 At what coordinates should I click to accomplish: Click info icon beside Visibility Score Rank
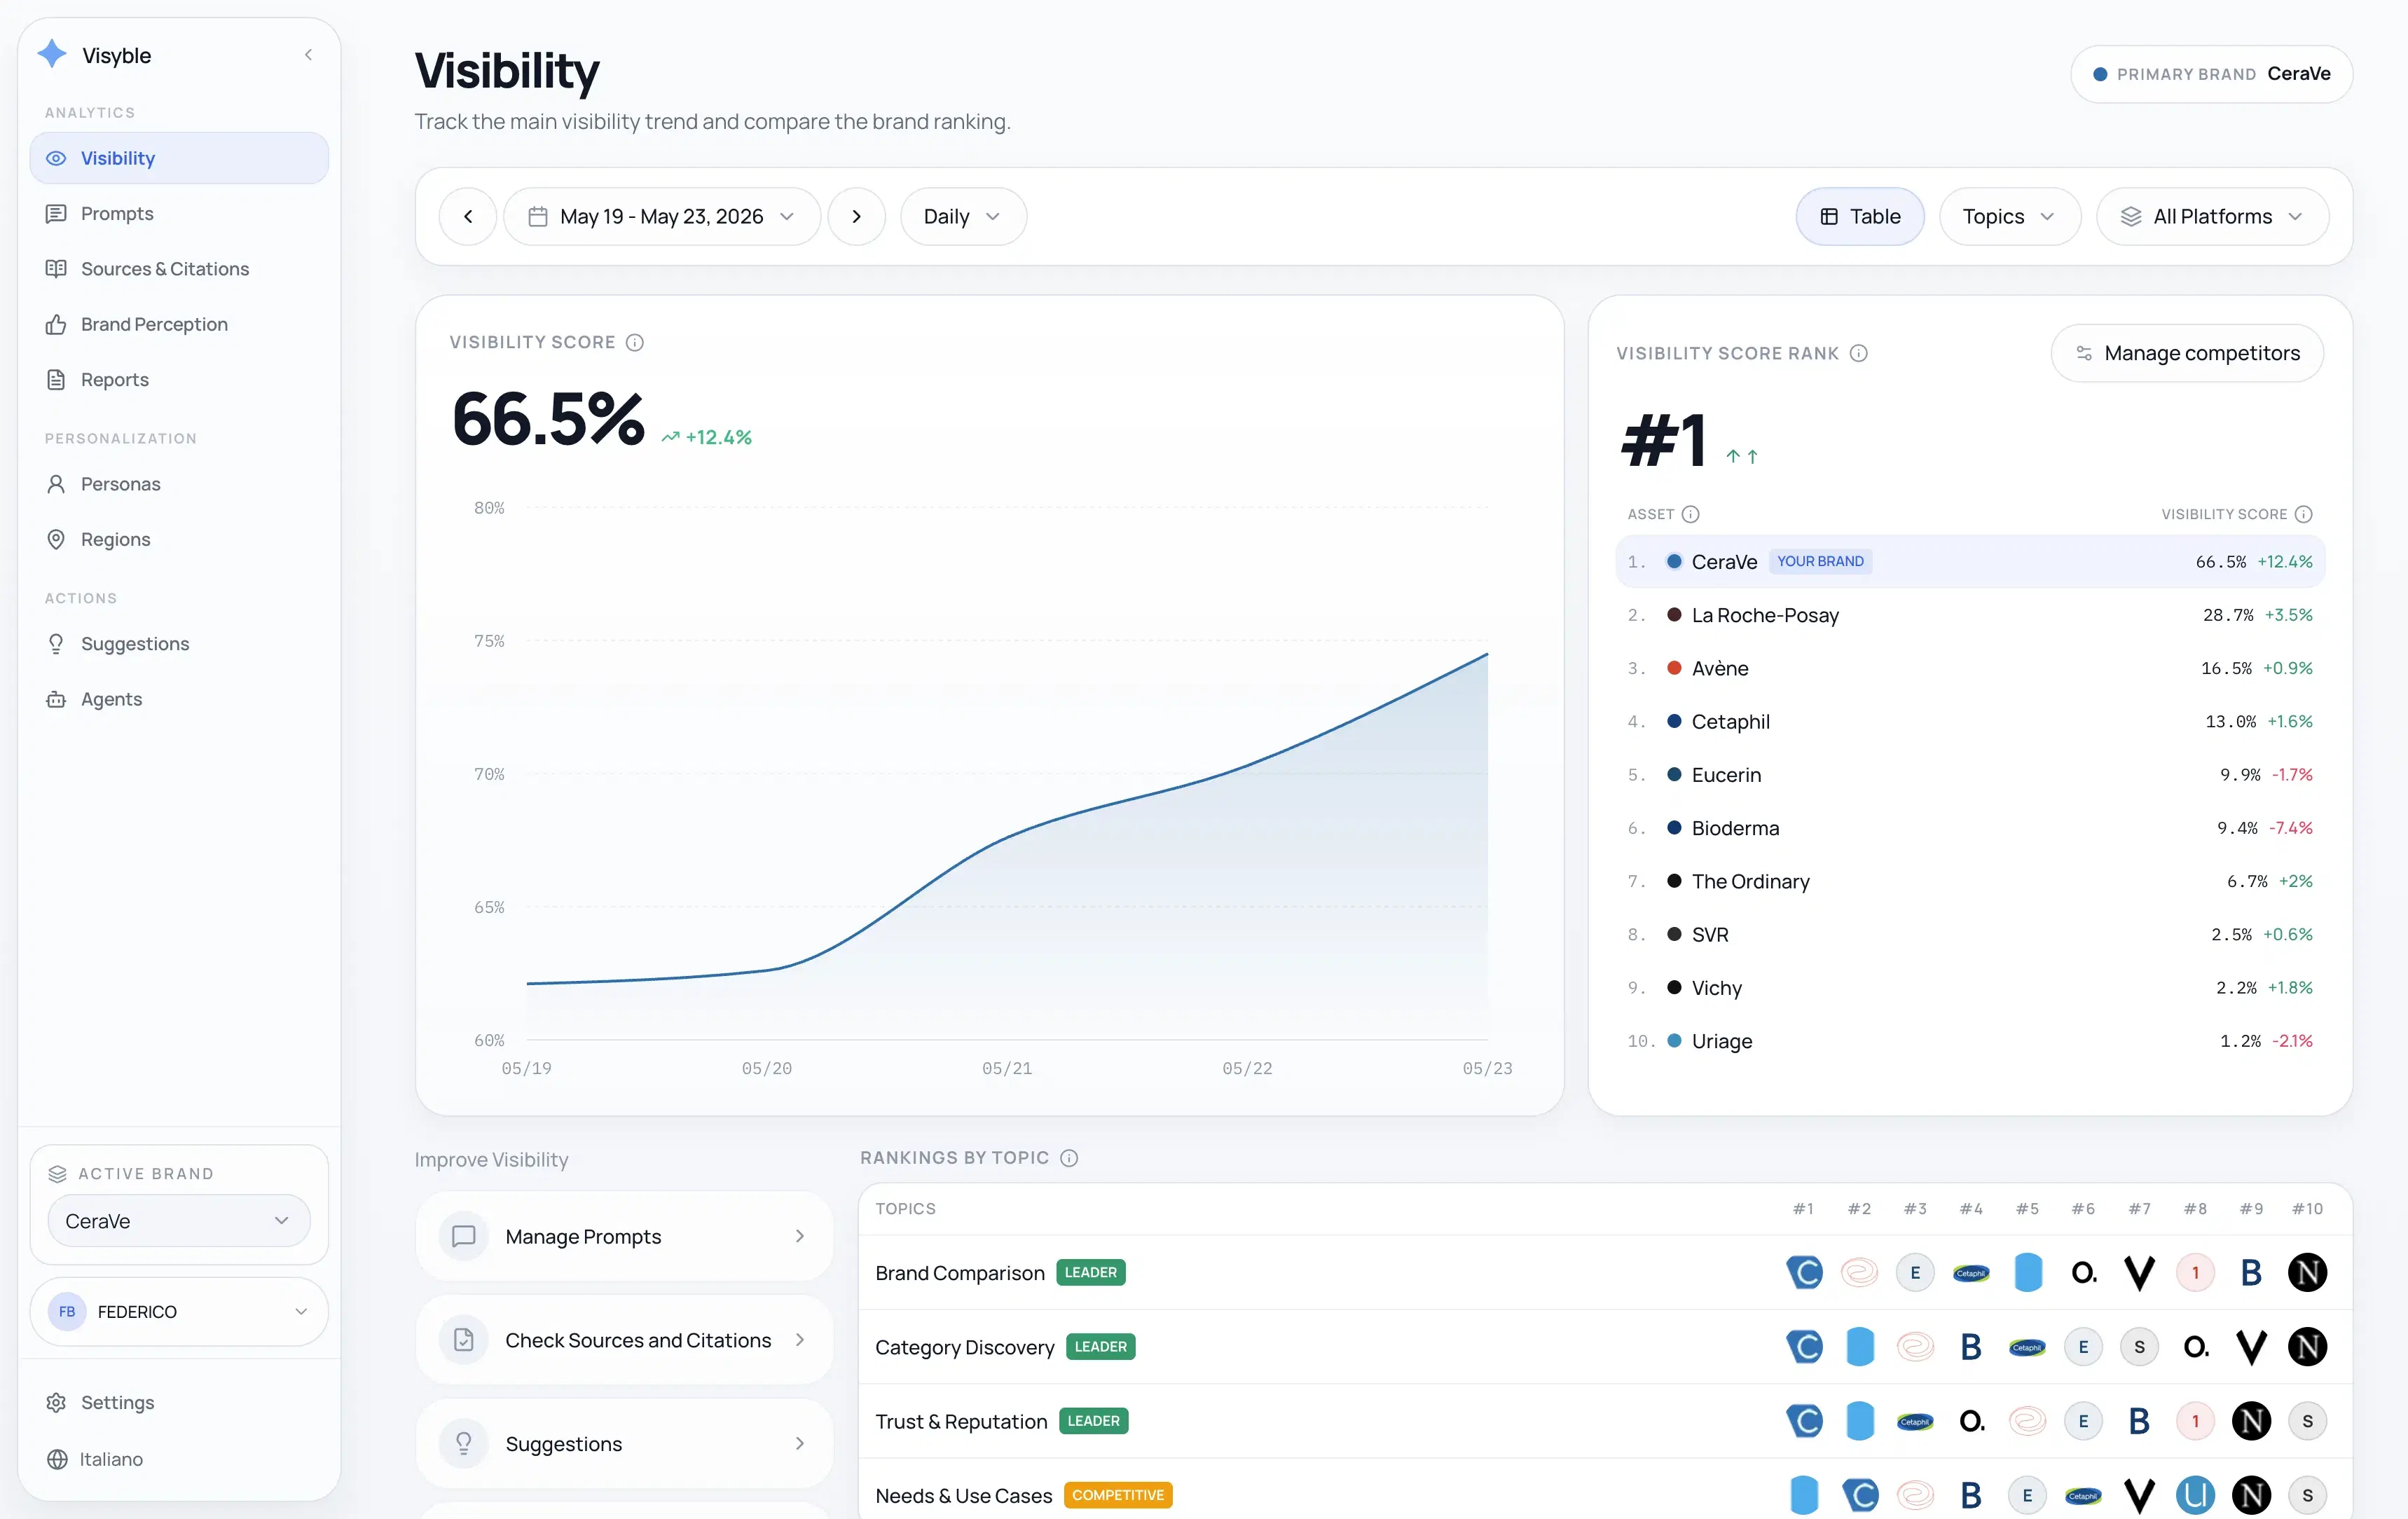pos(1859,353)
